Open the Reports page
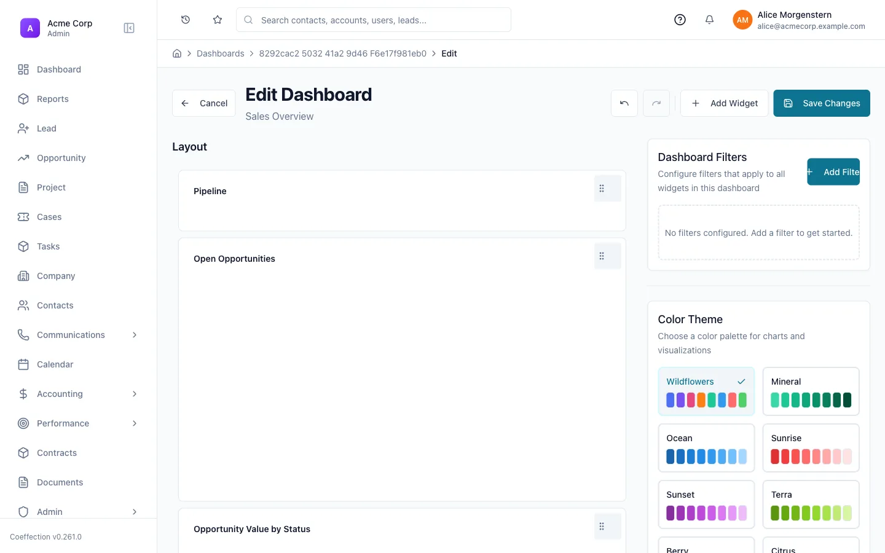 pyautogui.click(x=78, y=99)
